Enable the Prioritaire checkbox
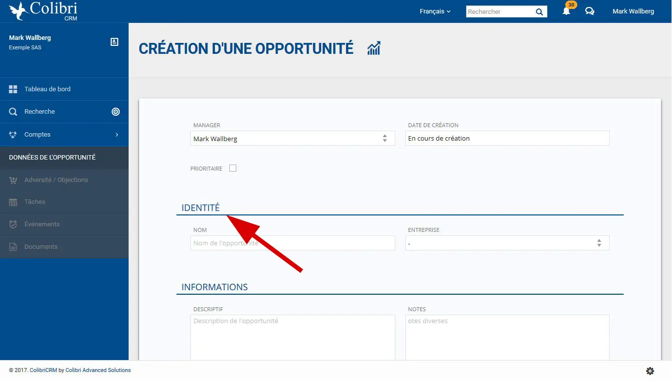 [233, 168]
